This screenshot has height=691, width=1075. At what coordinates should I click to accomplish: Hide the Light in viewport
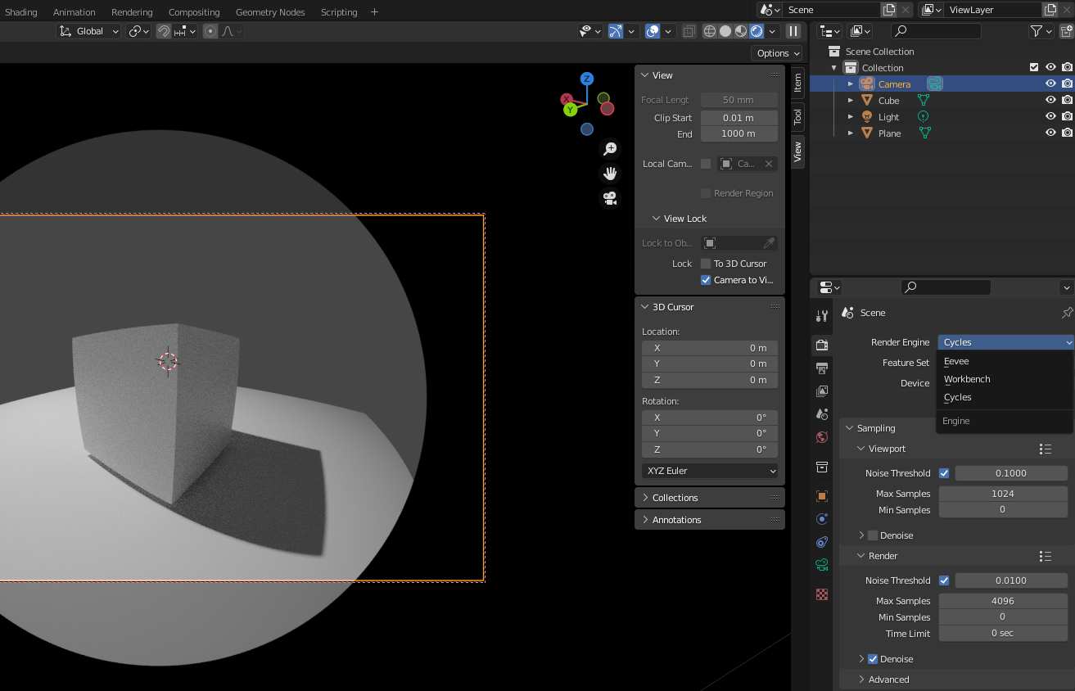(x=1050, y=116)
